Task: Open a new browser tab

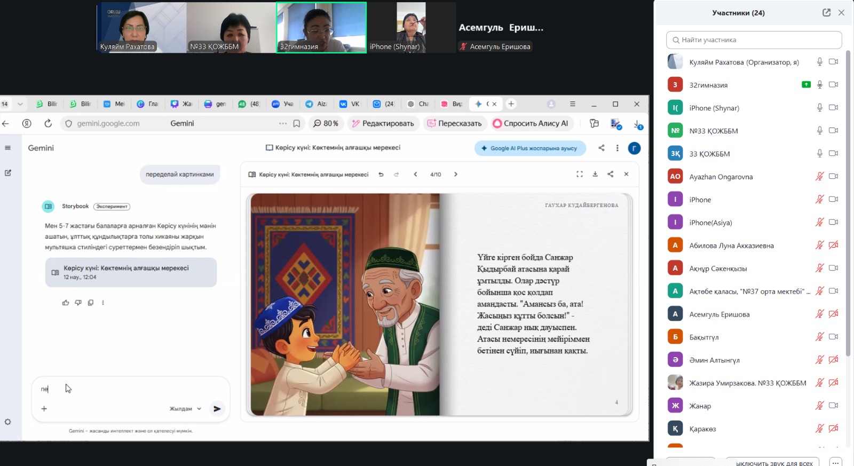Action: (511, 104)
